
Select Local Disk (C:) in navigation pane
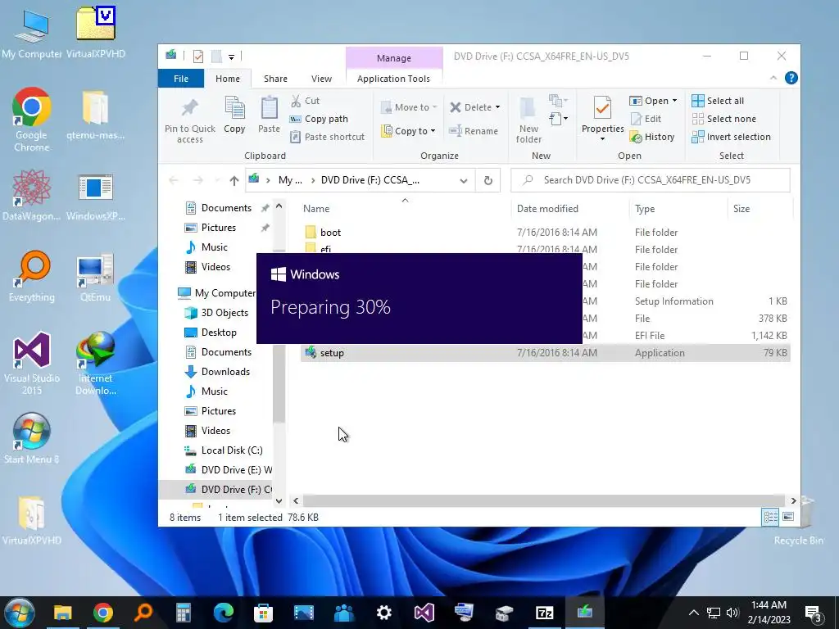[232, 450]
